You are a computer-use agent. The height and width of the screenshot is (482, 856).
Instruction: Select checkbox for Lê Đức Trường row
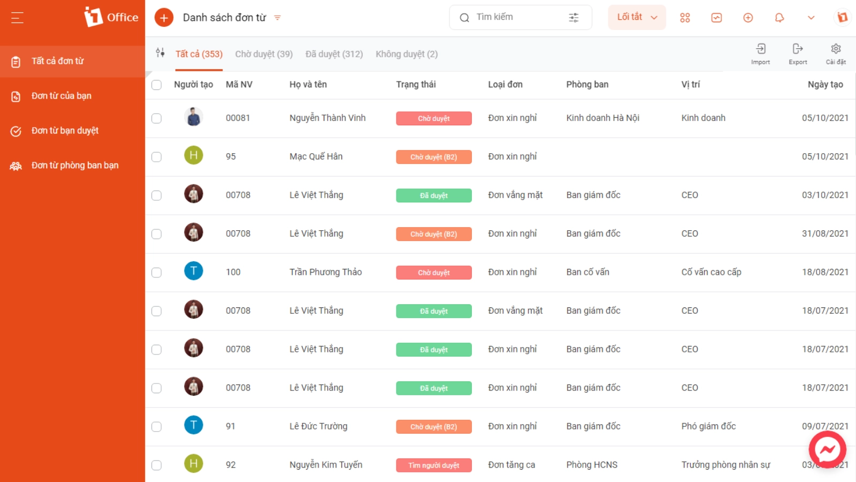[156, 427]
